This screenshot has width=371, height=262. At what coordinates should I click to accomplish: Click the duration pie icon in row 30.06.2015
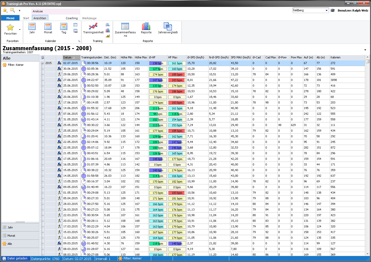[x=83, y=69]
